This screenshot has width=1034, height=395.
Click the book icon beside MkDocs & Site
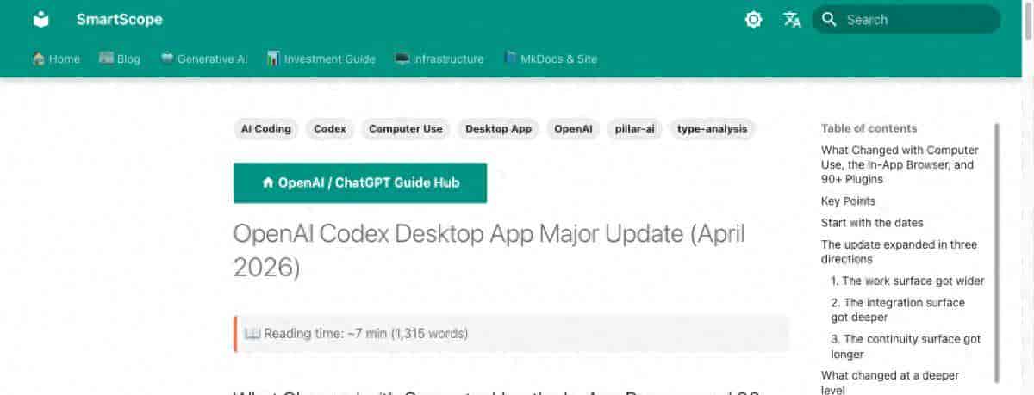pos(511,59)
